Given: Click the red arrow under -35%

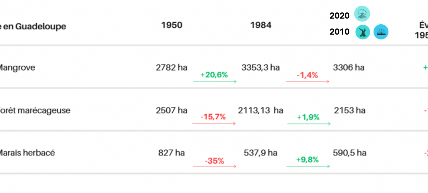Looking at the screenshot, I should pos(214,166).
